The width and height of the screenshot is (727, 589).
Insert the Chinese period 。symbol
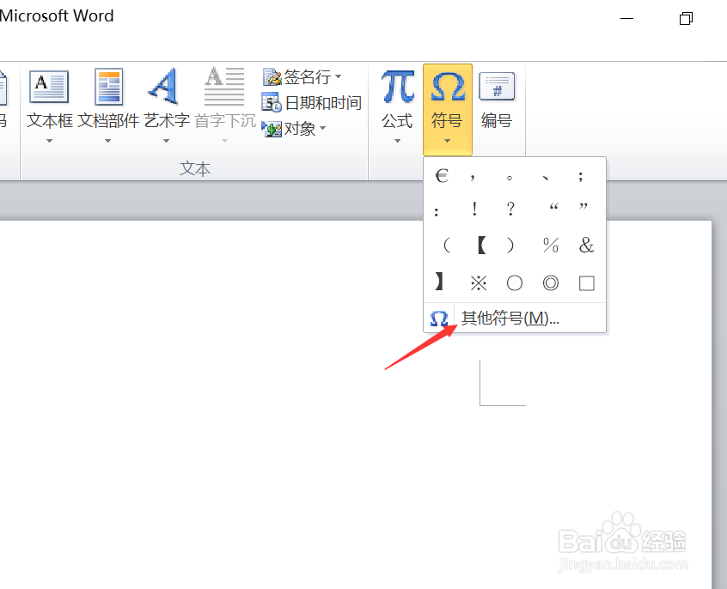tap(509, 176)
